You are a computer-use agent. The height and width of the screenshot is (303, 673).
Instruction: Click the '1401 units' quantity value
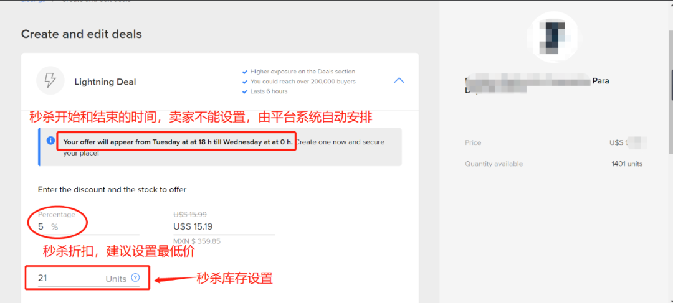(x=627, y=164)
